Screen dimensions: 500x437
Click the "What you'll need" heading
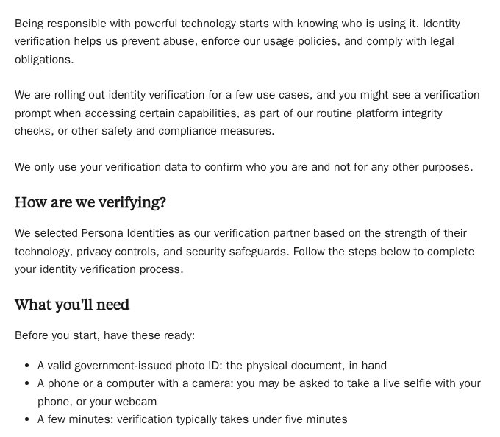72,305
